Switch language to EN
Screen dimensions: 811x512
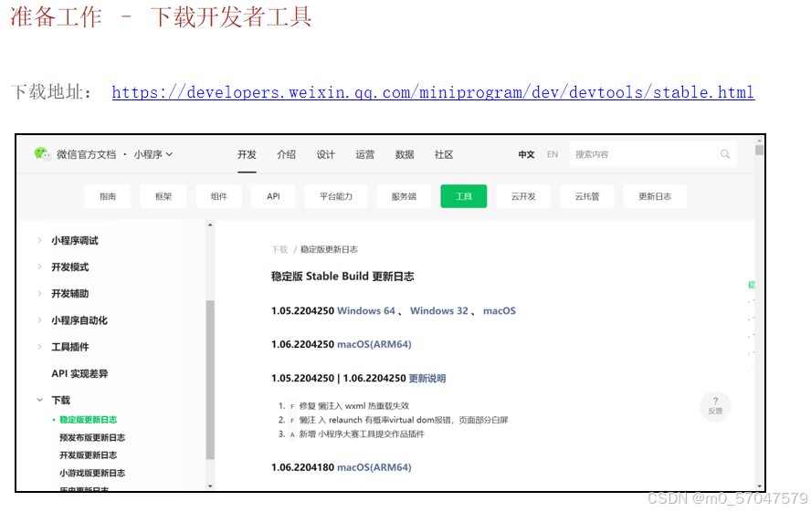pyautogui.click(x=553, y=154)
